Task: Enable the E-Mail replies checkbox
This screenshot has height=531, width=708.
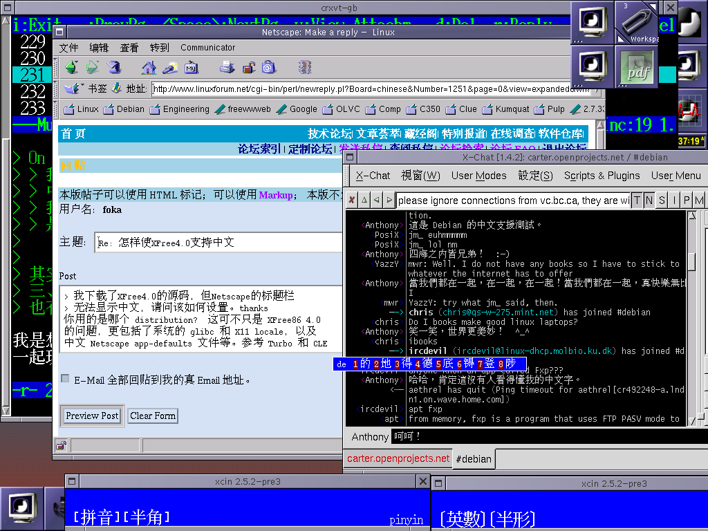Action: pos(65,379)
